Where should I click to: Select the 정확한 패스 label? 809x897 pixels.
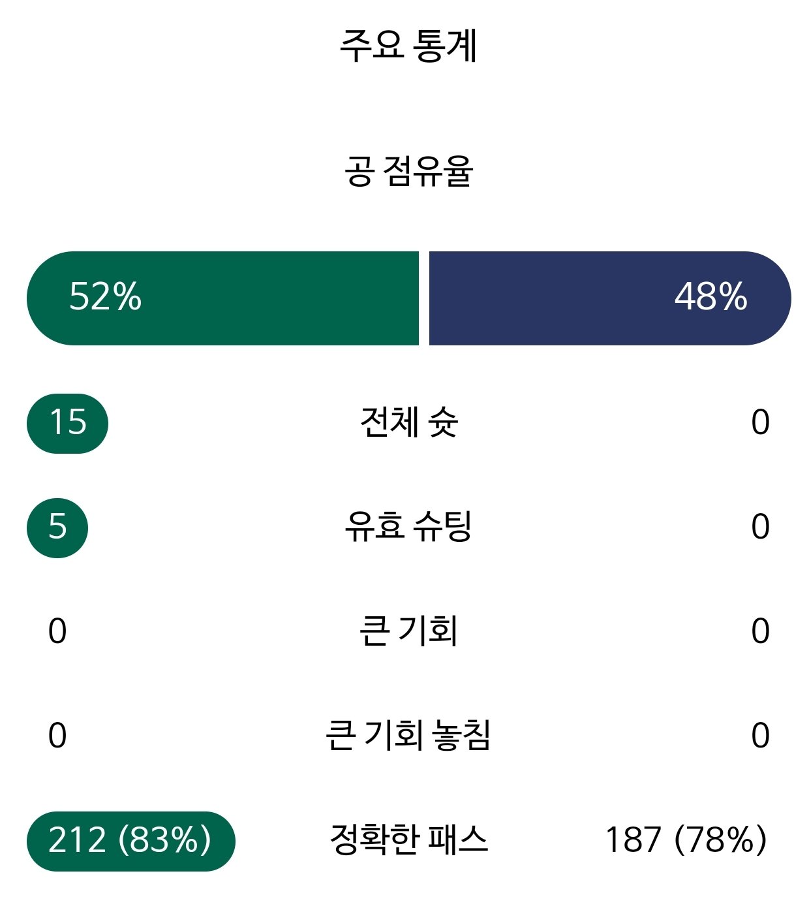pos(408,840)
